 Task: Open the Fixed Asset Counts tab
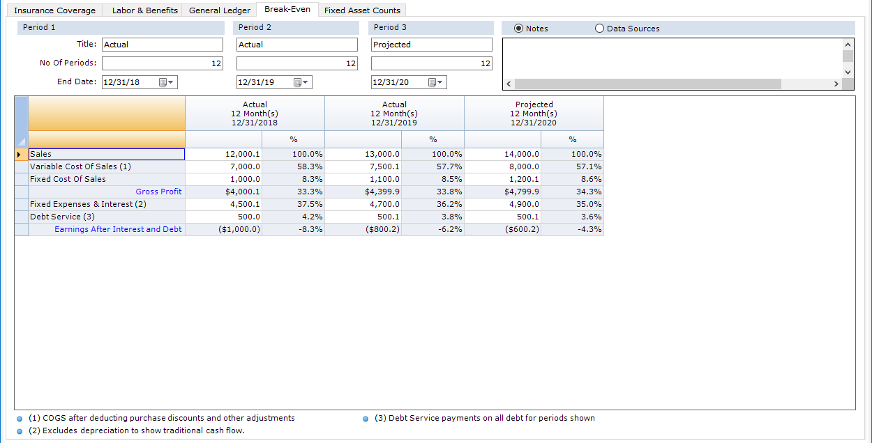coord(362,10)
